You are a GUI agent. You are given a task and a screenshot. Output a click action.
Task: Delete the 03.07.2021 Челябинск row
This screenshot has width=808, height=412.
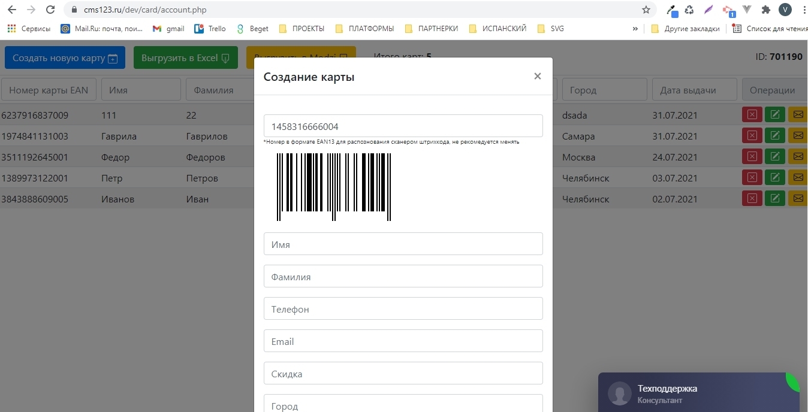tap(752, 177)
